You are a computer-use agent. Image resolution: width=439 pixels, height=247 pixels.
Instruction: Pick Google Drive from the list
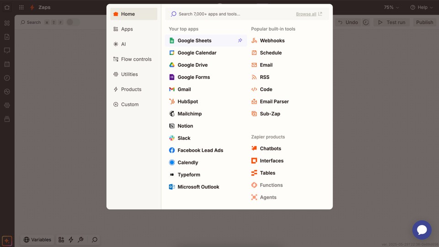[205, 65]
